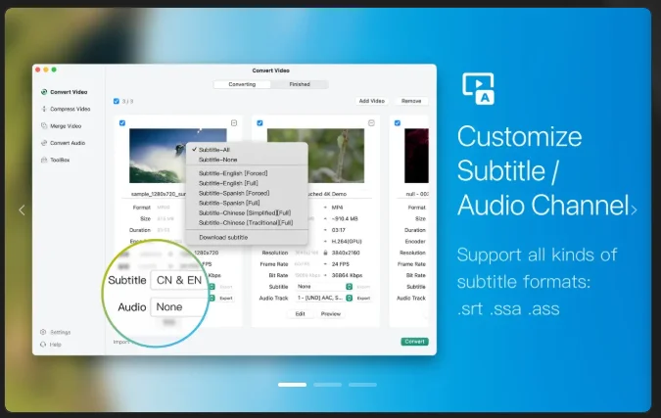The height and width of the screenshot is (418, 661).
Task: Open Compress Video in the sidebar
Action: coord(66,109)
